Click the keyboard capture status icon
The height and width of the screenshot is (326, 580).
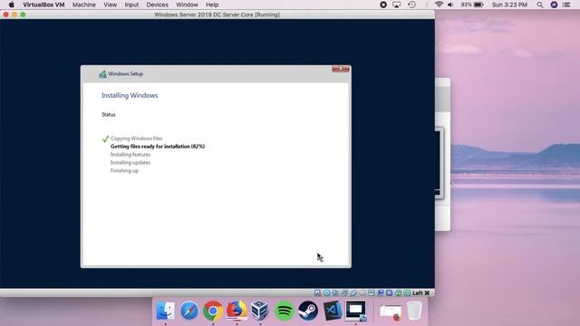coord(407,292)
